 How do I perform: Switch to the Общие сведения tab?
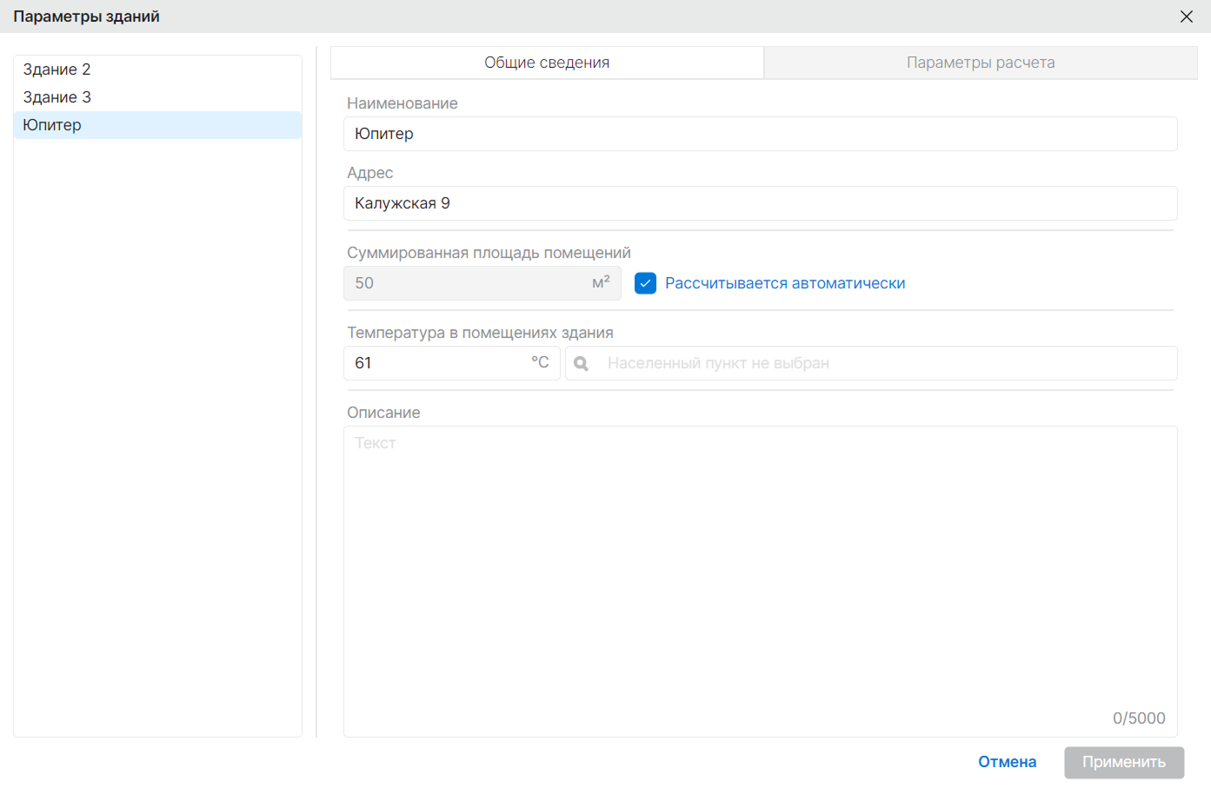coord(547,63)
